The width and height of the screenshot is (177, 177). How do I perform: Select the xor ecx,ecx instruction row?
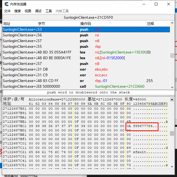[86, 75]
